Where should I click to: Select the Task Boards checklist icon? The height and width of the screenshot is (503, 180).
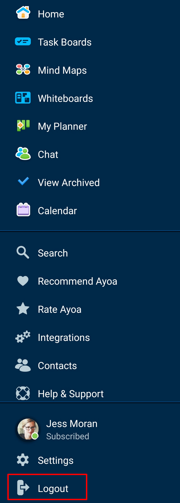pos(23,41)
